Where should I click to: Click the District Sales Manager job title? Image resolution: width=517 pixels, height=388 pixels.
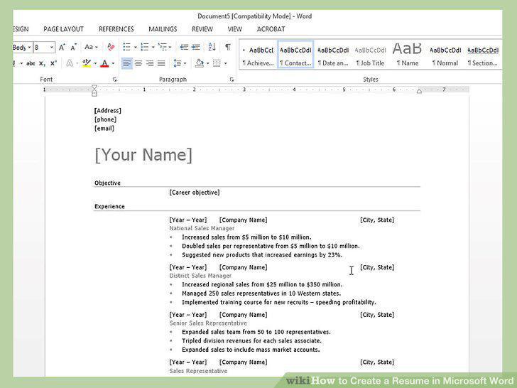click(200, 276)
